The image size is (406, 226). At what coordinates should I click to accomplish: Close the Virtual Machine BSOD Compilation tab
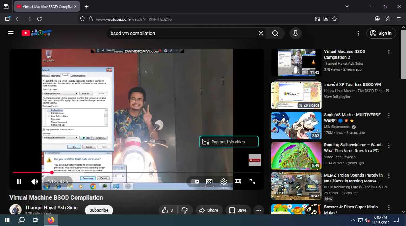75,6
